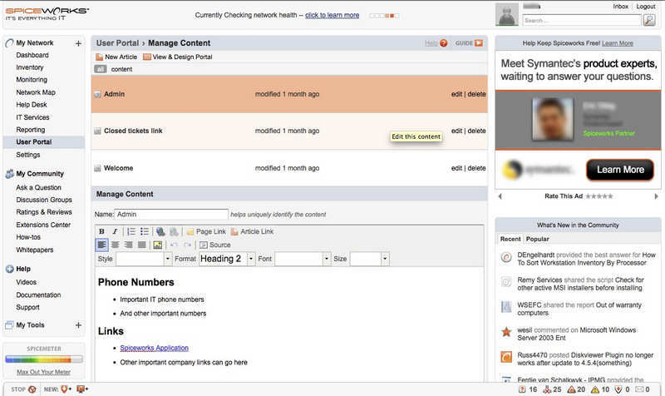The height and width of the screenshot is (396, 665).
Task: Click the Learn More ad button
Action: [x=620, y=169]
